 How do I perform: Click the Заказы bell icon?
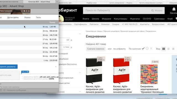click(174, 9)
